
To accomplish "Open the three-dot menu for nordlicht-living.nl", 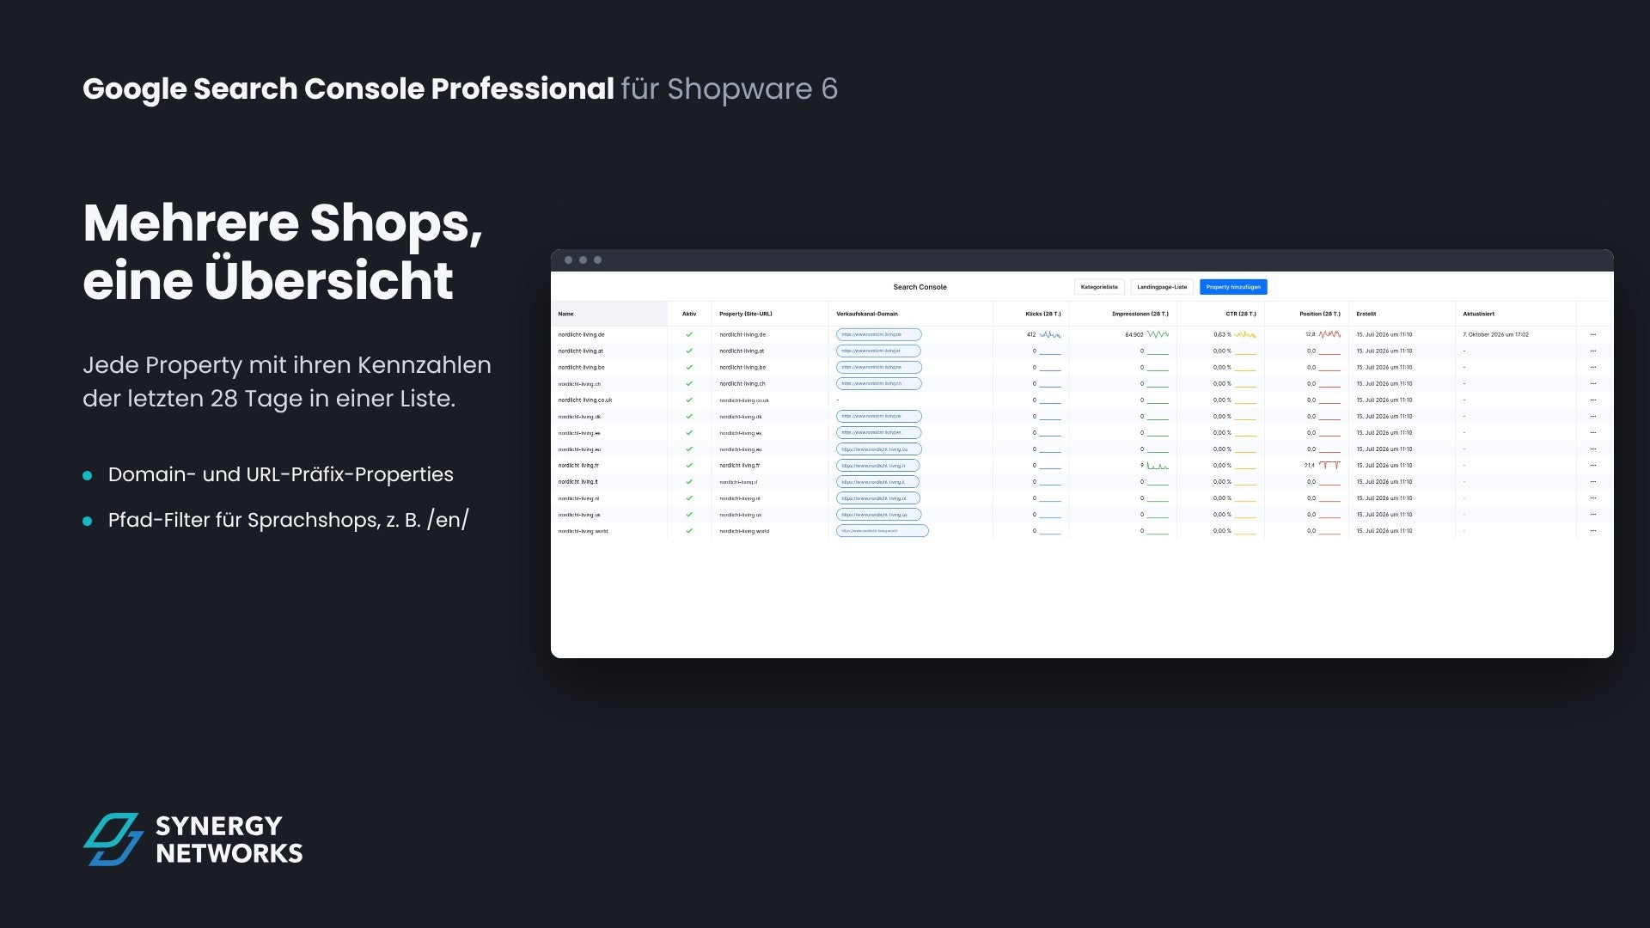I will (x=1592, y=498).
